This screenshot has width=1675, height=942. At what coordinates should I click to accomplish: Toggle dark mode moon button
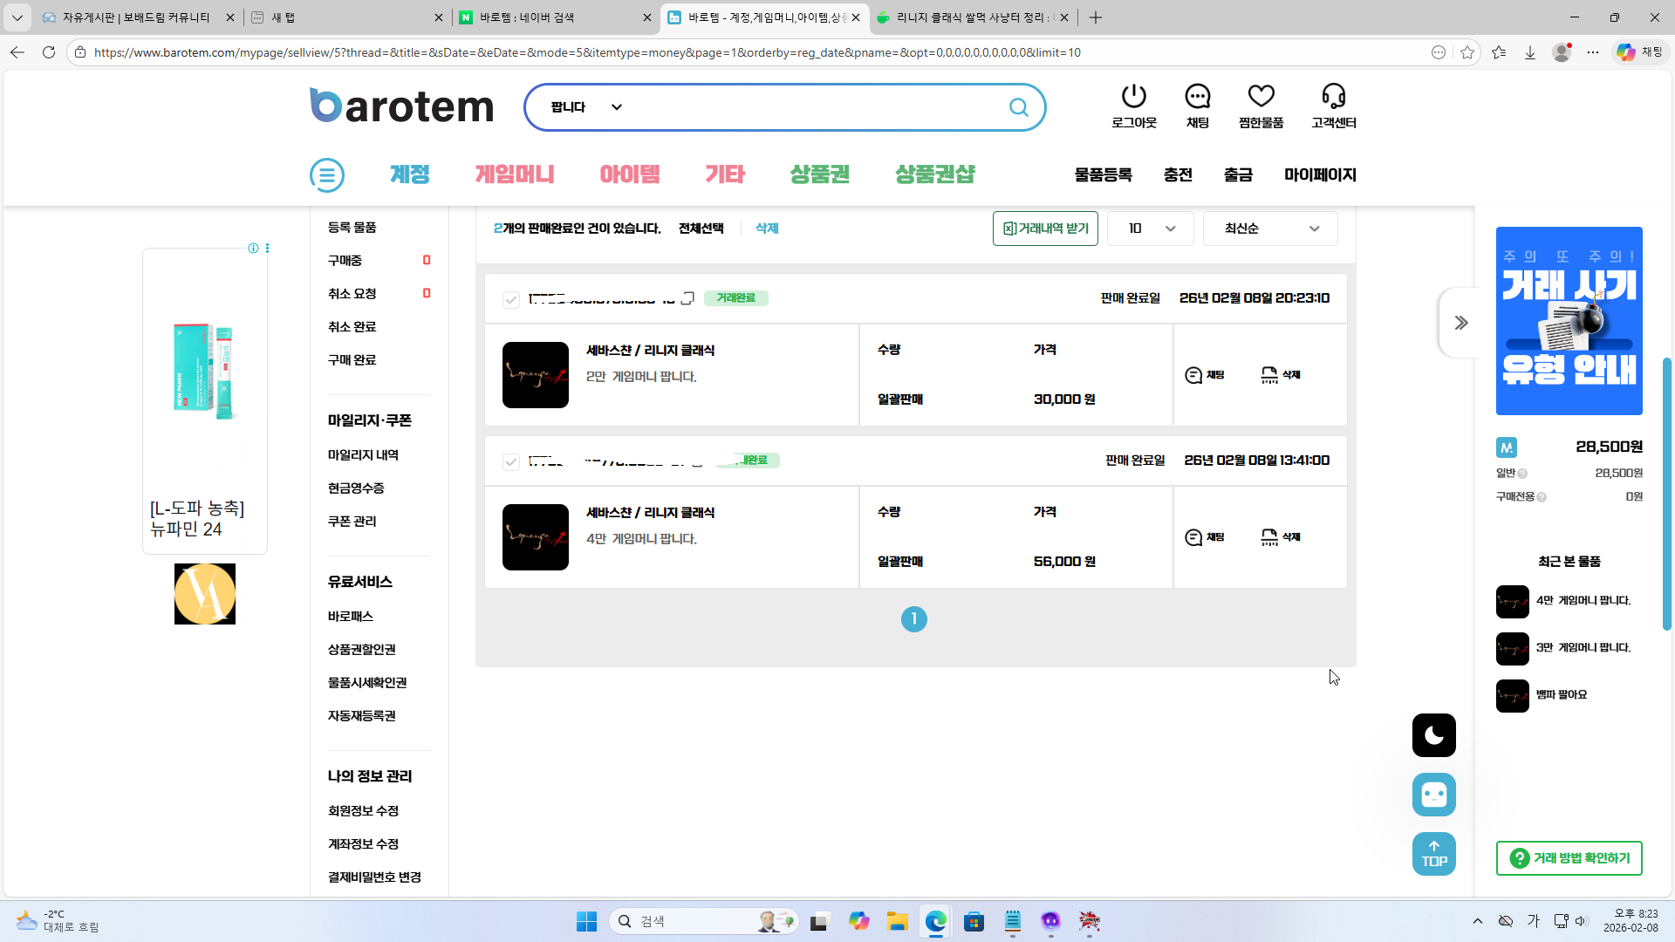click(1434, 735)
